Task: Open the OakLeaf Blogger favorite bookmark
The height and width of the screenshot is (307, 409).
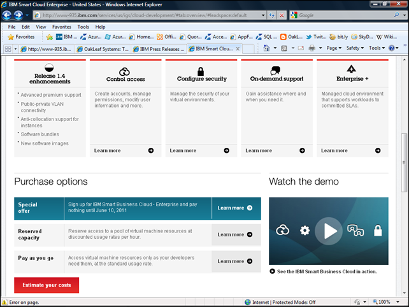Action: click(291, 37)
